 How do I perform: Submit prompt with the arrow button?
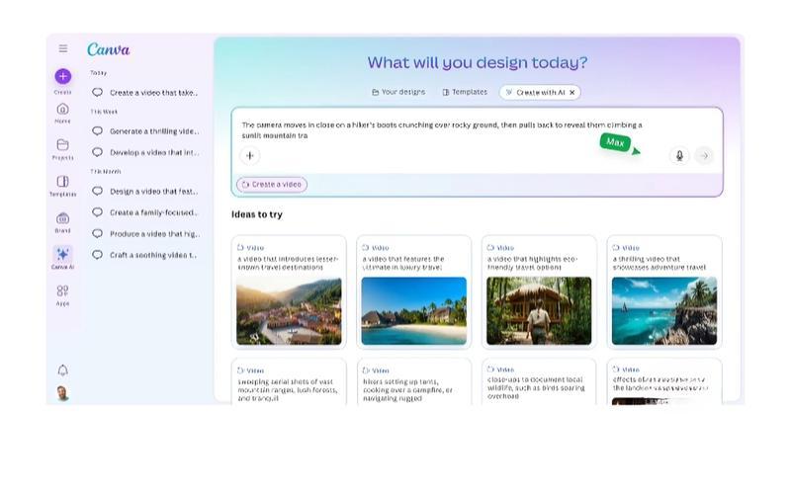click(704, 156)
